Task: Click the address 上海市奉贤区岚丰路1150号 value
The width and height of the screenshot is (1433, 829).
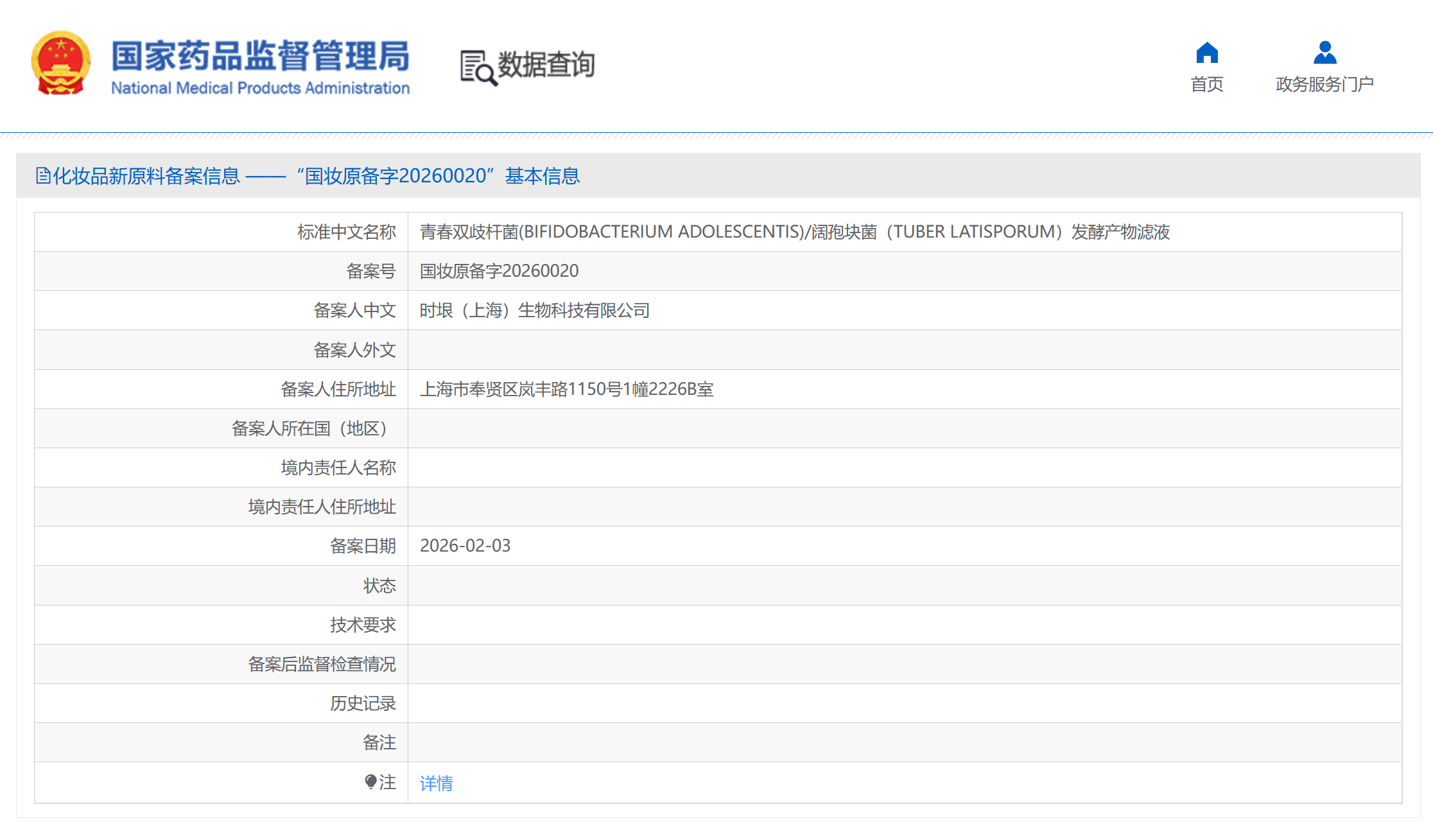Action: [566, 389]
